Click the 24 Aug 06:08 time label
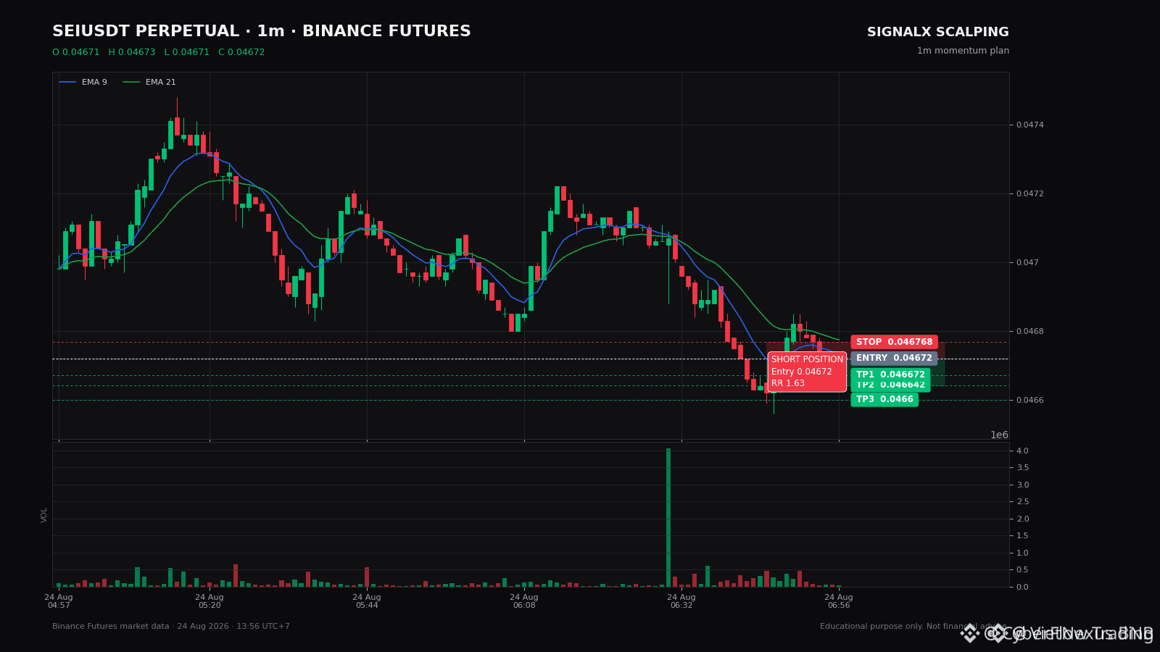 (x=524, y=601)
